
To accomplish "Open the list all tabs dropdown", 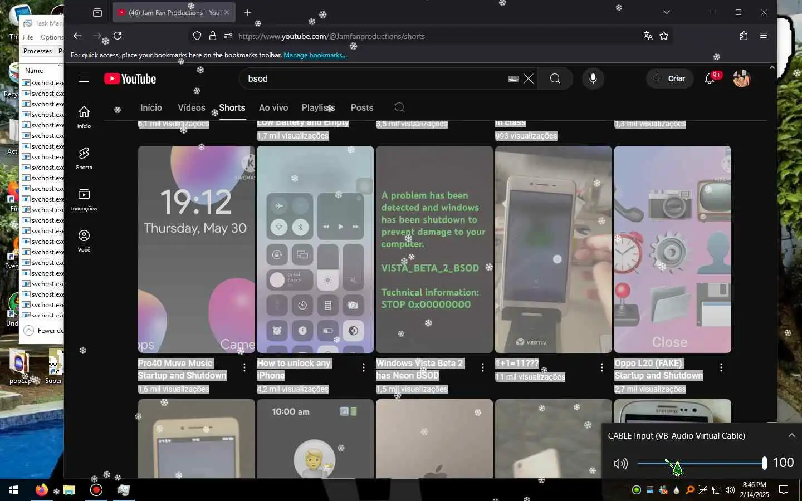I will coord(667,12).
